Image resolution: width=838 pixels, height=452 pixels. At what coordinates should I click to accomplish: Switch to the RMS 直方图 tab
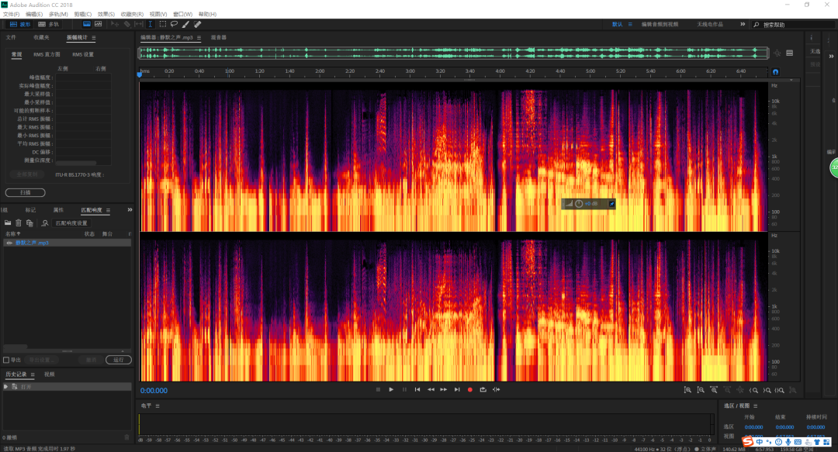coord(47,54)
